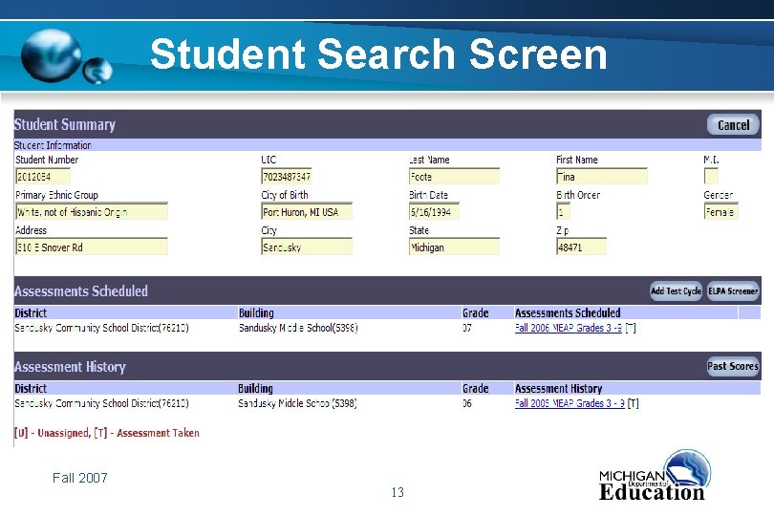Click the page number 13
The image size is (774, 516).
point(398,492)
